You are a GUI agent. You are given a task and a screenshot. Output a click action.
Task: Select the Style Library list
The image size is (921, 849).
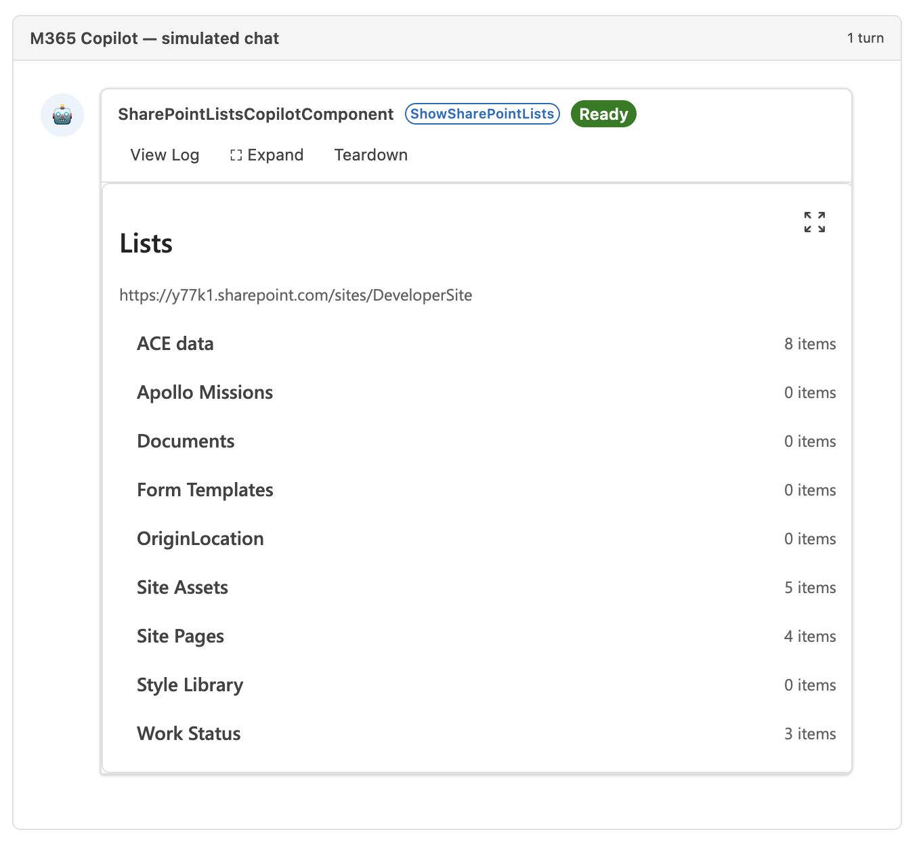[477, 685]
